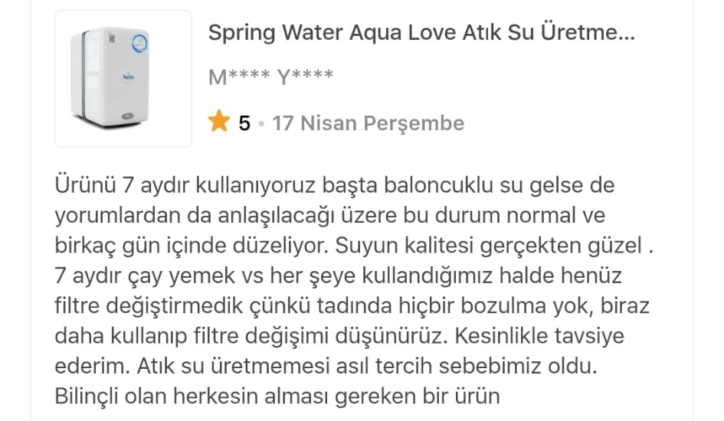Click the blue circular badge on purifier image
Viewport: 724px width, 421px height.
140,44
